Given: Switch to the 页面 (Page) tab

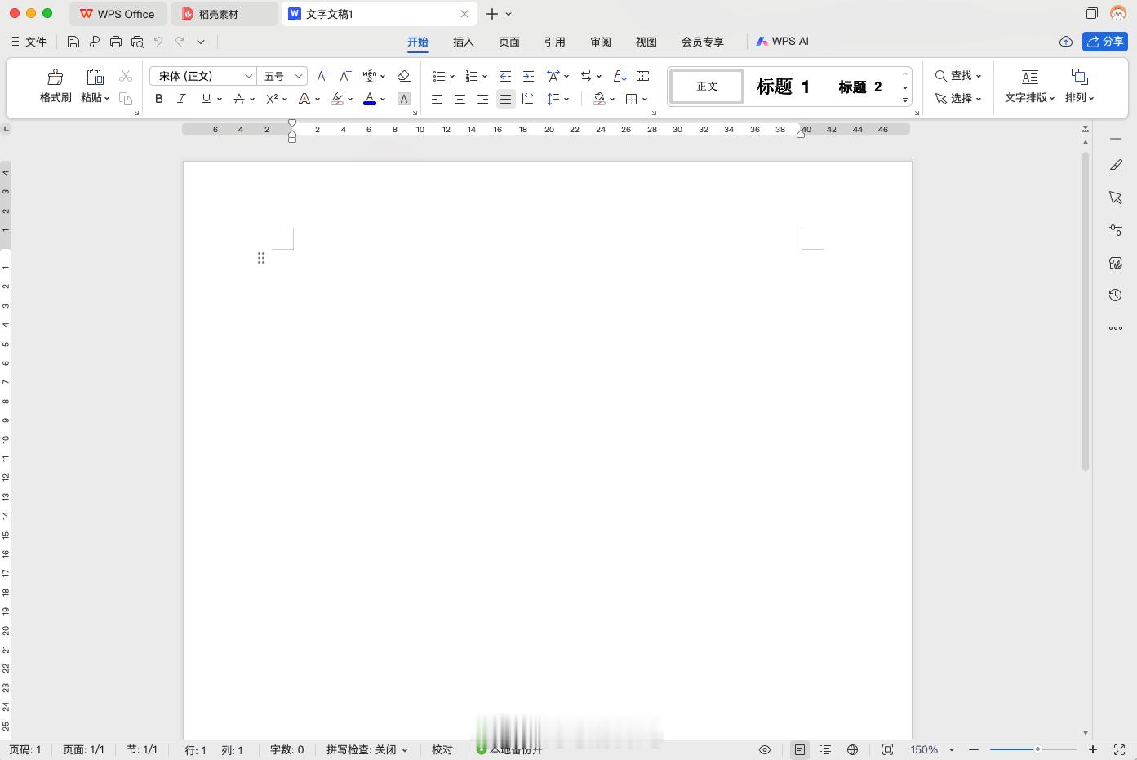Looking at the screenshot, I should tap(509, 42).
